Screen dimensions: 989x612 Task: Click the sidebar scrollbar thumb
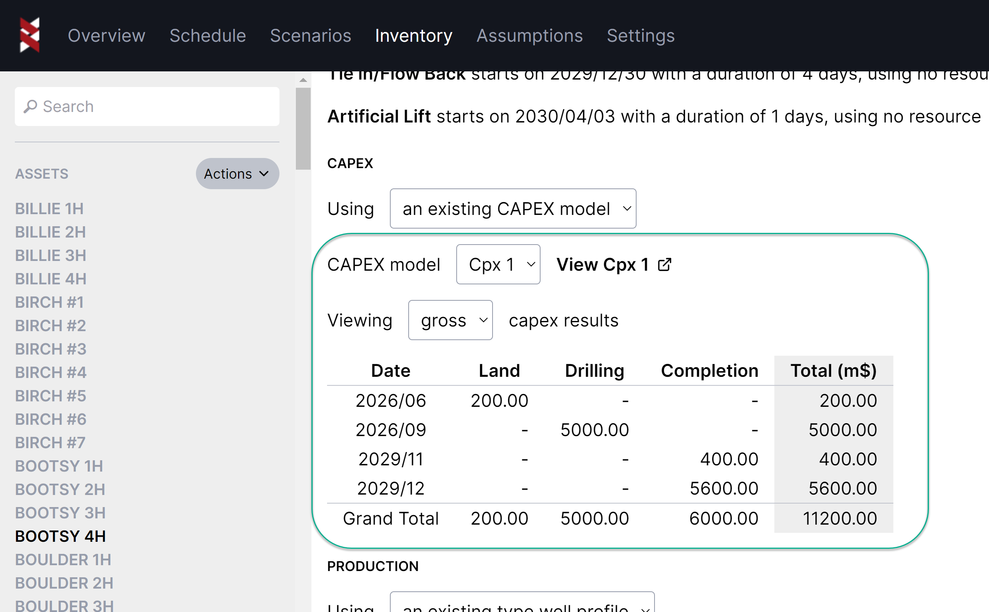coord(303,129)
